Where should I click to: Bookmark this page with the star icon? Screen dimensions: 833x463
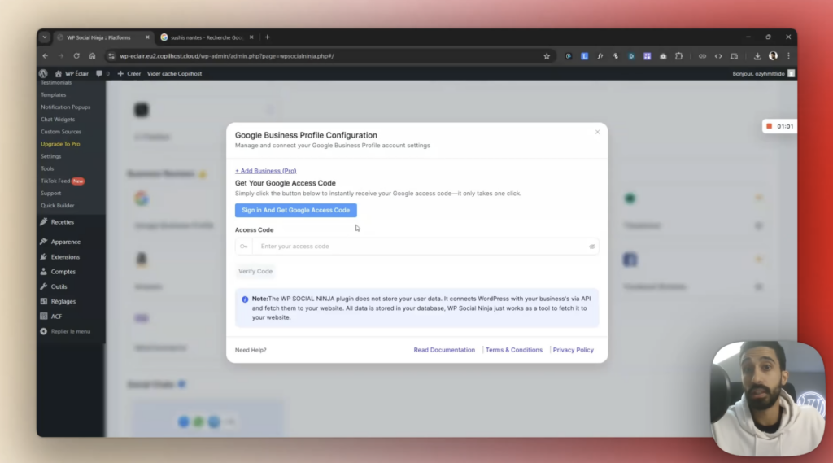coord(547,56)
